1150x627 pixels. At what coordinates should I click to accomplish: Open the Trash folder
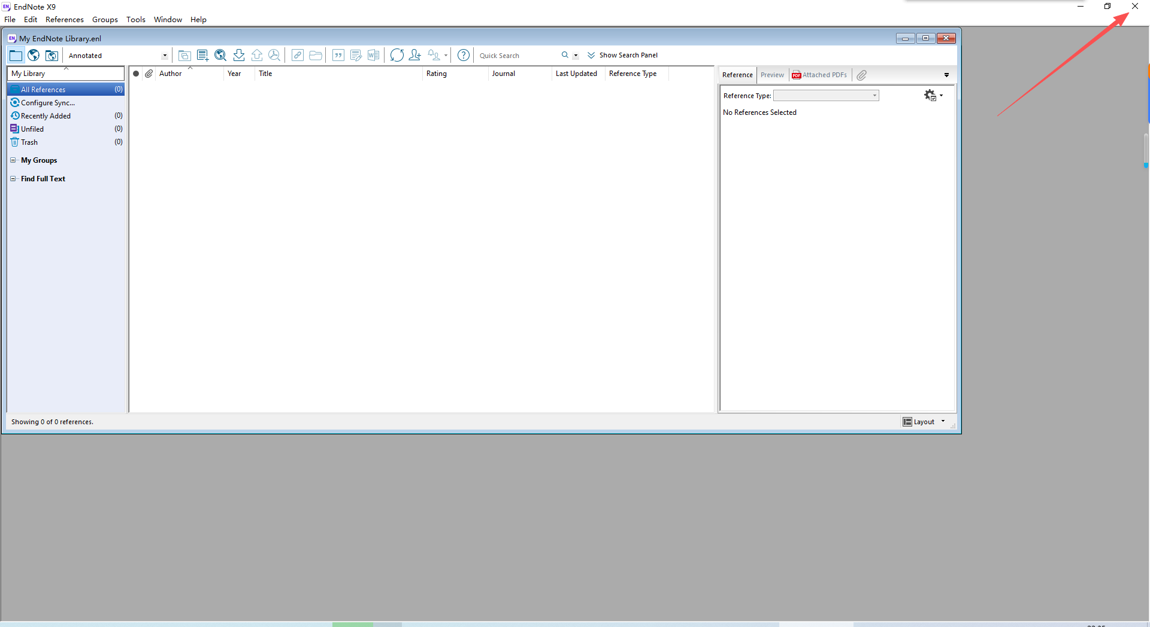[x=28, y=142]
